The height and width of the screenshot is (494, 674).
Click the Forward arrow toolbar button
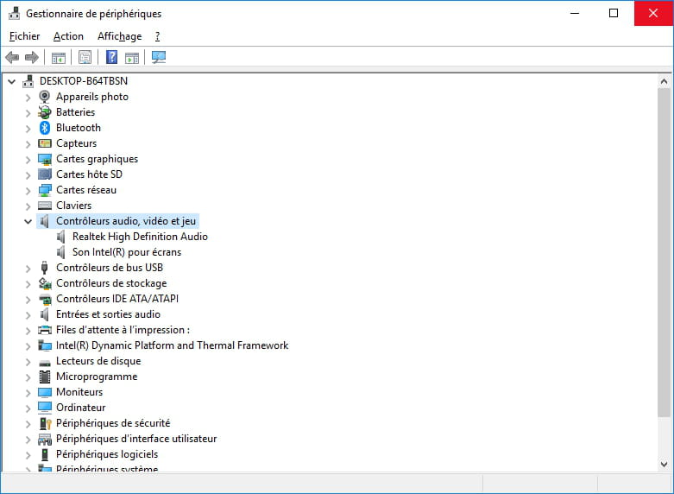point(32,57)
